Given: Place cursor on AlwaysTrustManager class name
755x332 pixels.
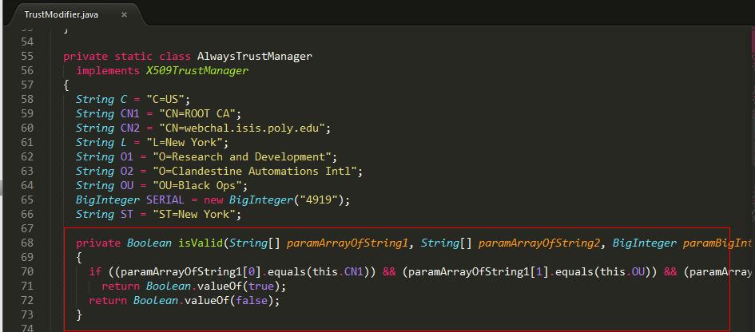Looking at the screenshot, I should pyautogui.click(x=255, y=57).
